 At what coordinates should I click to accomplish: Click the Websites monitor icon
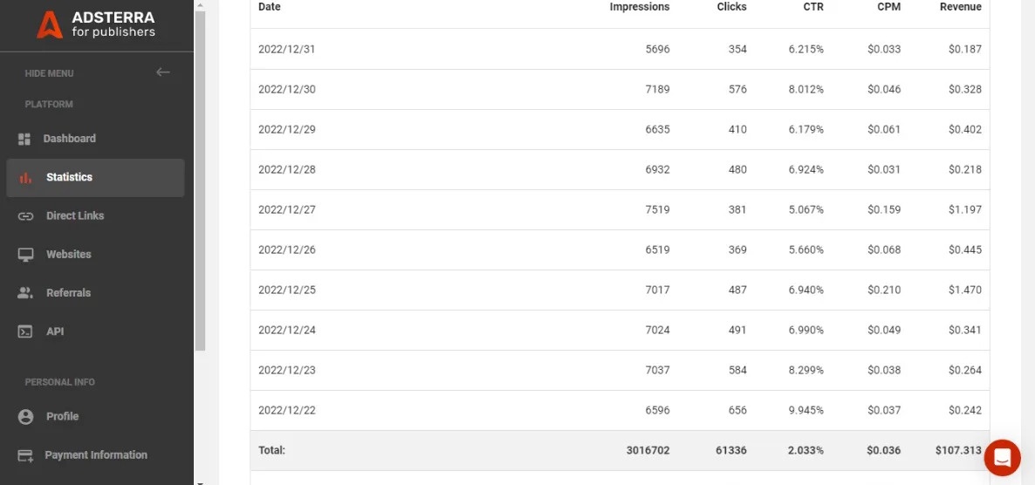[x=25, y=255]
